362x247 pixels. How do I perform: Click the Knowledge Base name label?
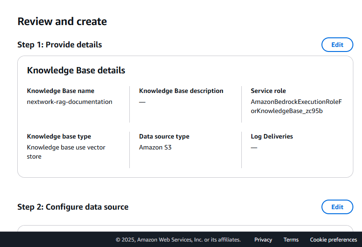(61, 91)
